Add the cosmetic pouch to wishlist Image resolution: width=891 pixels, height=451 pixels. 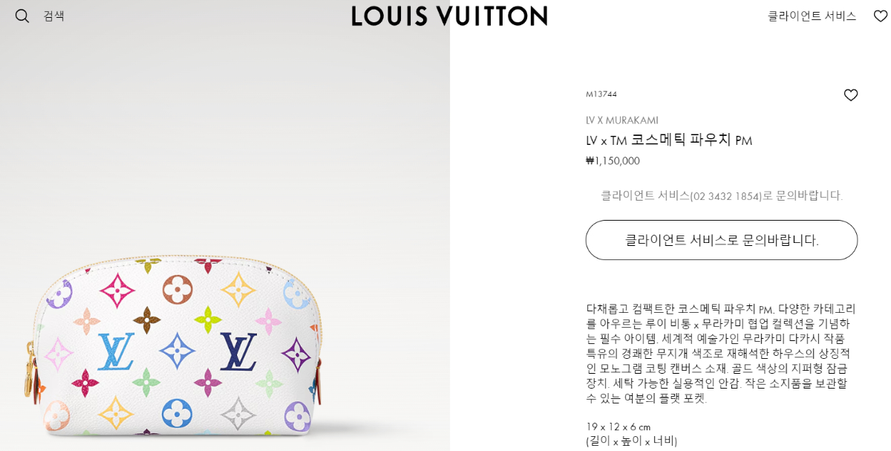(851, 95)
